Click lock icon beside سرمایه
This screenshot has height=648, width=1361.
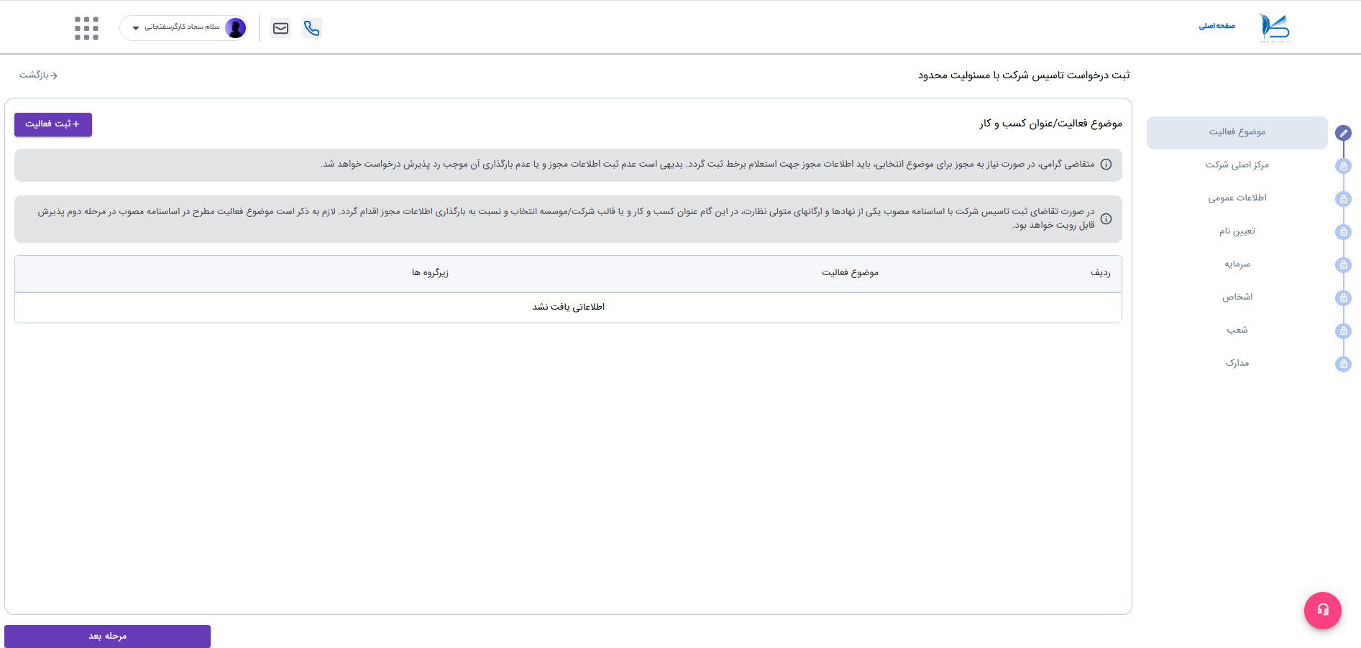1343,265
